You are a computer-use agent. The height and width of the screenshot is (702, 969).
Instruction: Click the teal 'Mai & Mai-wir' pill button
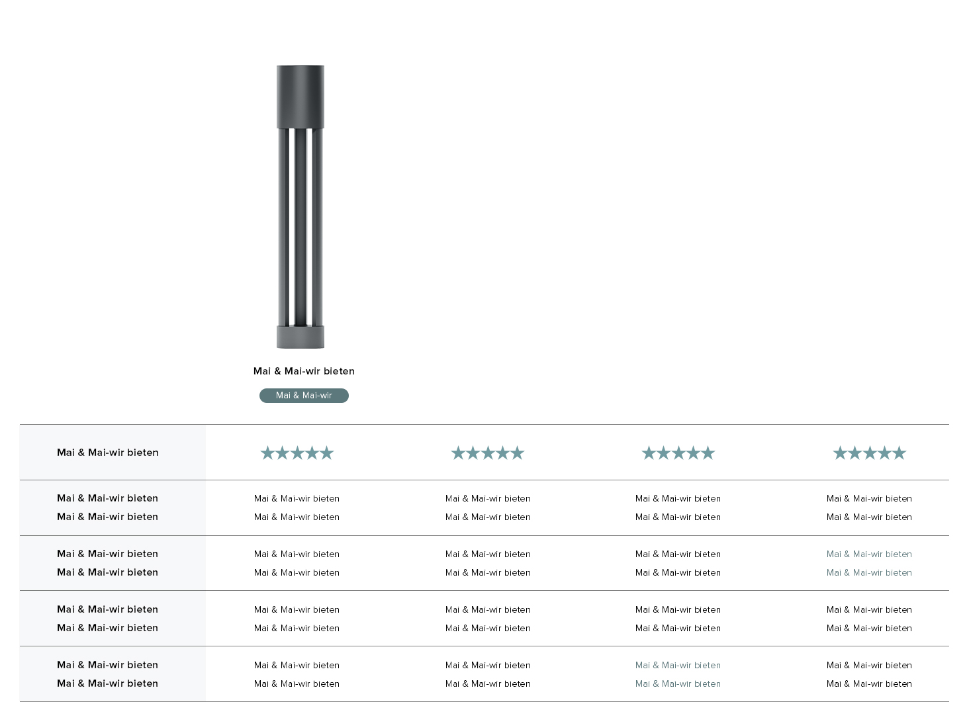click(x=304, y=396)
